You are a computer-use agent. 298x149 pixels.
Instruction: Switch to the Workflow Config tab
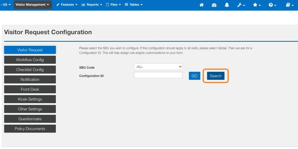pyautogui.click(x=30, y=60)
